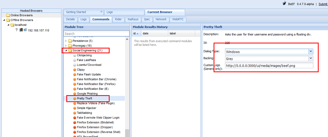
Task: Select the Fake Flash Update module
Action: [x=89, y=74]
